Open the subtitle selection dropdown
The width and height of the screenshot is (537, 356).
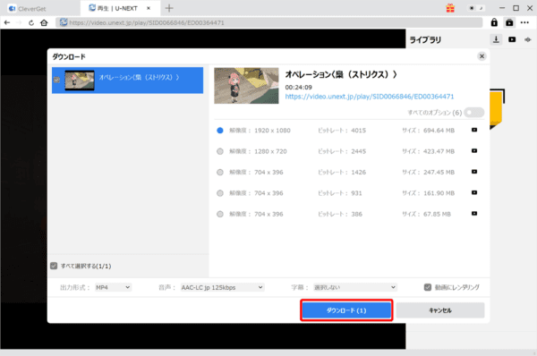(355, 287)
